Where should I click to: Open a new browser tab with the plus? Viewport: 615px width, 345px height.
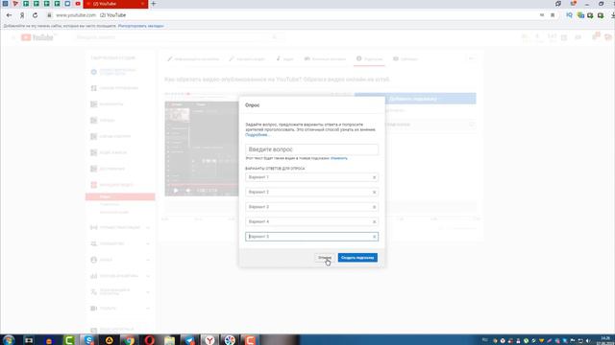[154, 4]
